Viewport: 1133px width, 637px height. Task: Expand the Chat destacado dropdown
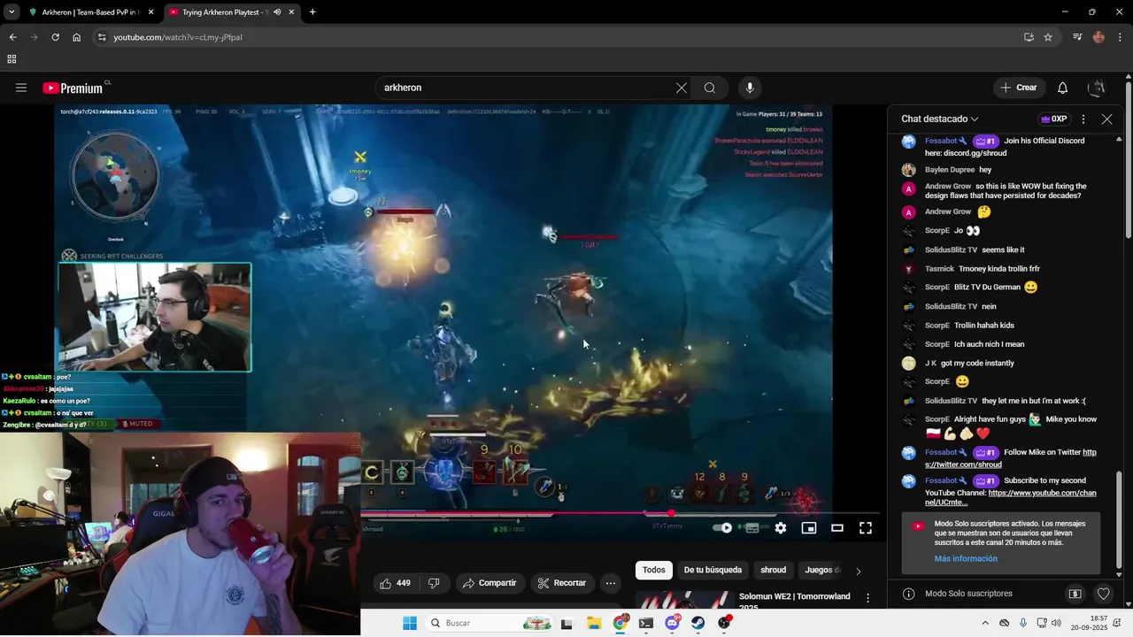click(x=940, y=119)
